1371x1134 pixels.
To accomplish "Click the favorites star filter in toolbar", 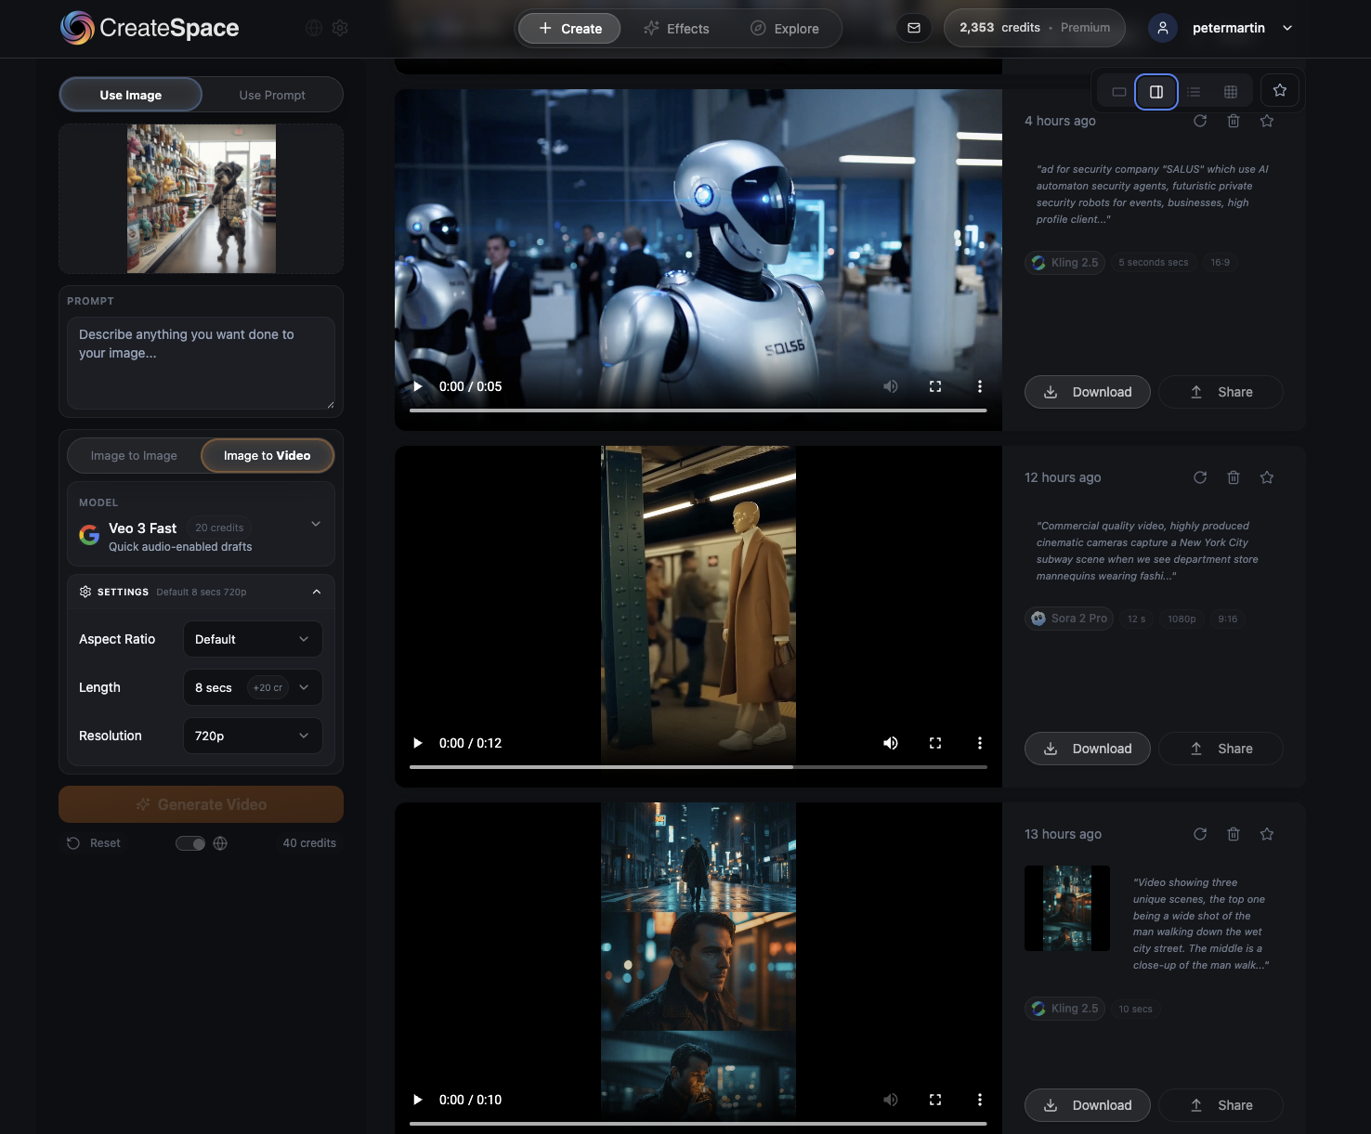I will click(x=1280, y=90).
